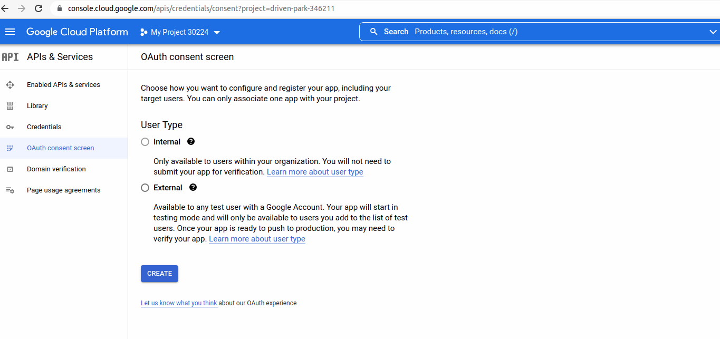The width and height of the screenshot is (720, 339).
Task: Click the CREATE button
Action: point(159,274)
